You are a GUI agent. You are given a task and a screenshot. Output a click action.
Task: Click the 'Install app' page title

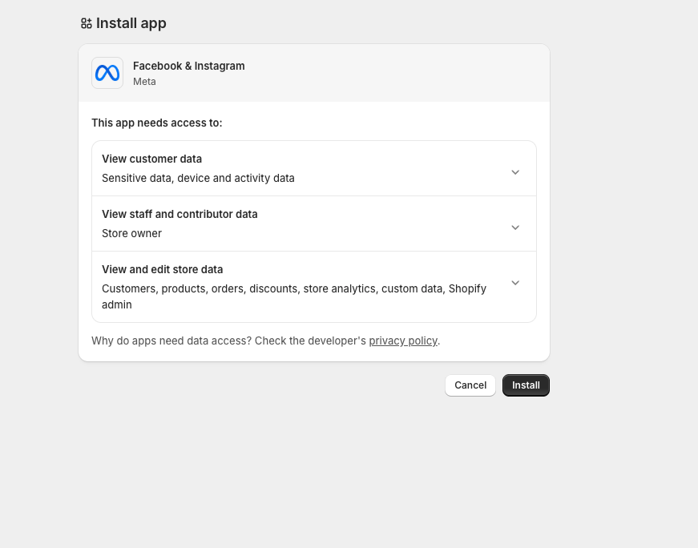point(131,23)
